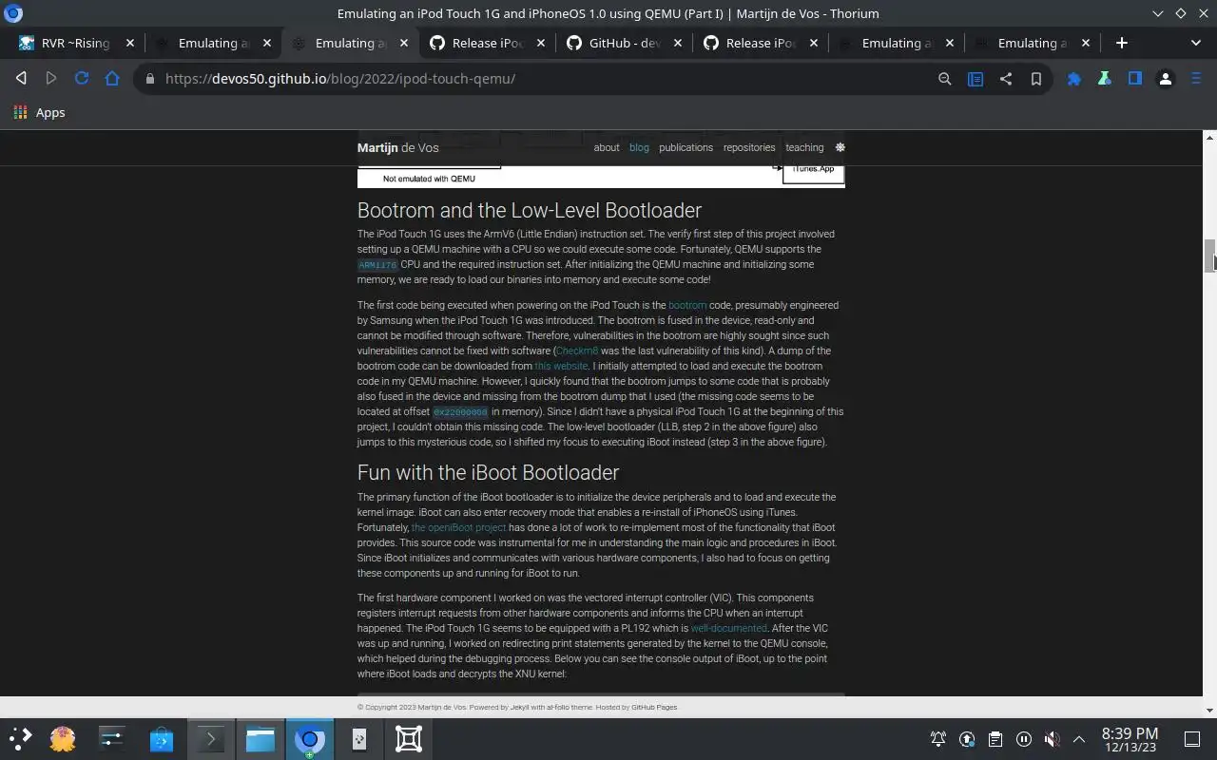
Task: Open GitHub Pages footer link
Action: (654, 707)
